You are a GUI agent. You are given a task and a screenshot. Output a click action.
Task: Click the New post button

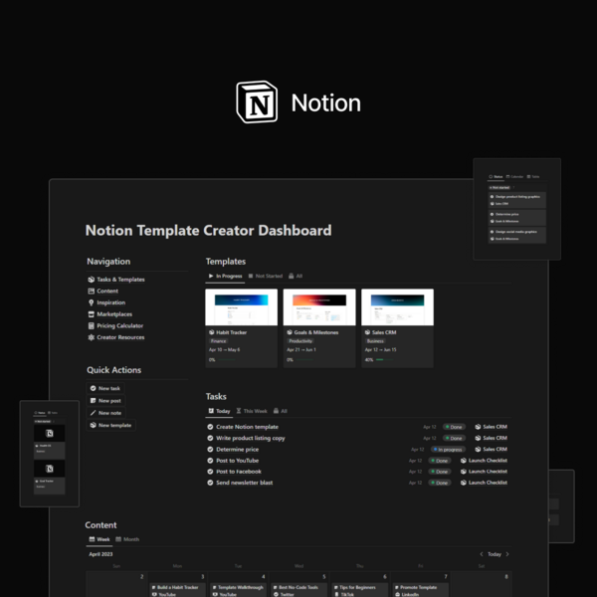(x=105, y=401)
